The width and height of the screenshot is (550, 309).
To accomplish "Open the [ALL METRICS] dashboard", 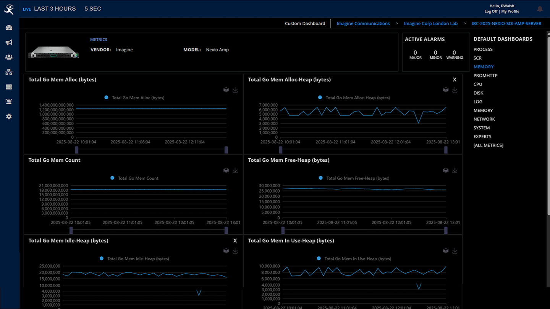I will pyautogui.click(x=489, y=145).
